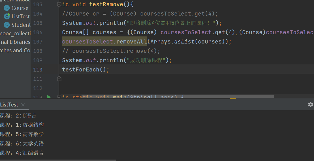This screenshot has width=314, height=161.
Task: Close the ListTest run tab
Action: click(x=23, y=105)
